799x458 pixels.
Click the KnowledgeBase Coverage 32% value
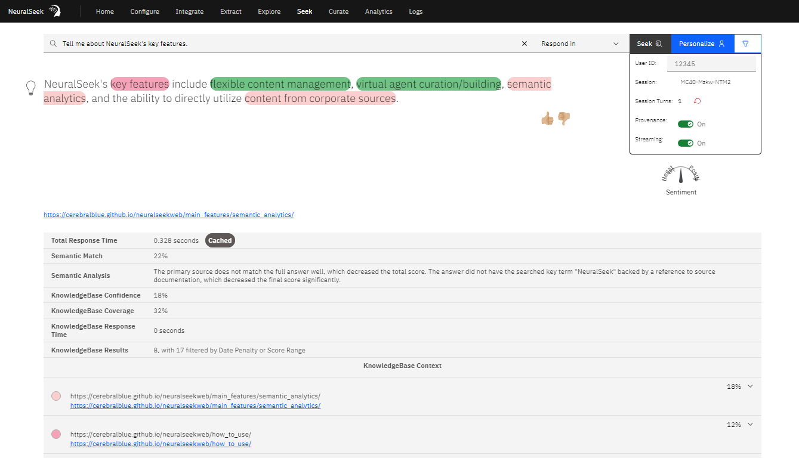click(x=161, y=311)
